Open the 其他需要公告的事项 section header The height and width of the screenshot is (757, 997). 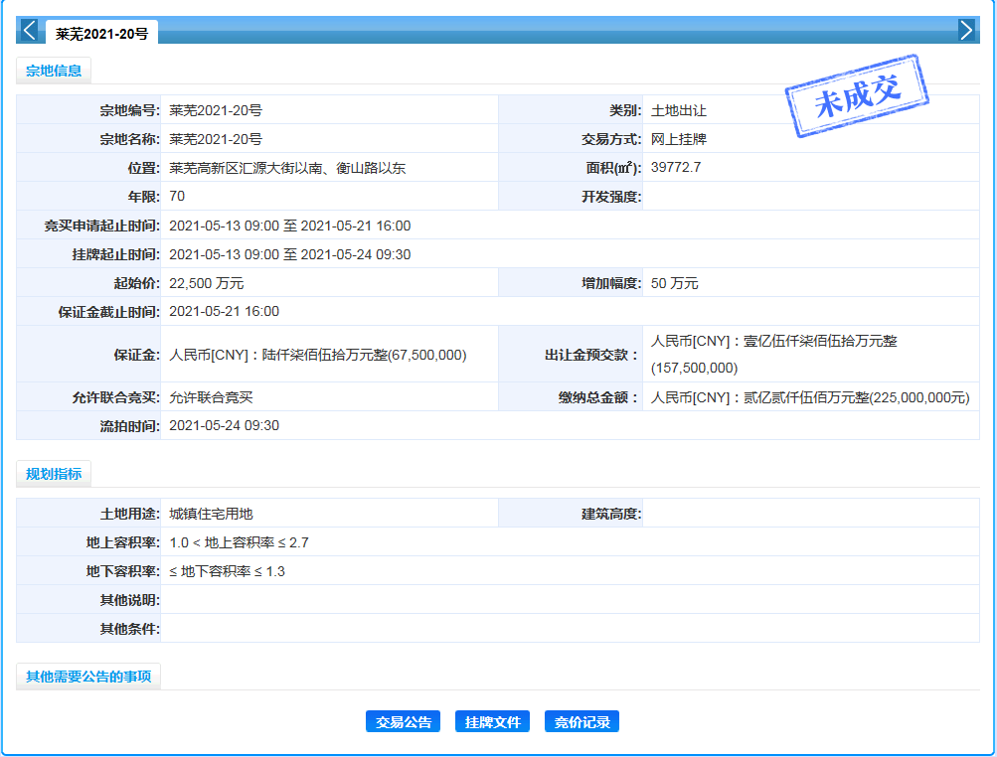pyautogui.click(x=88, y=677)
